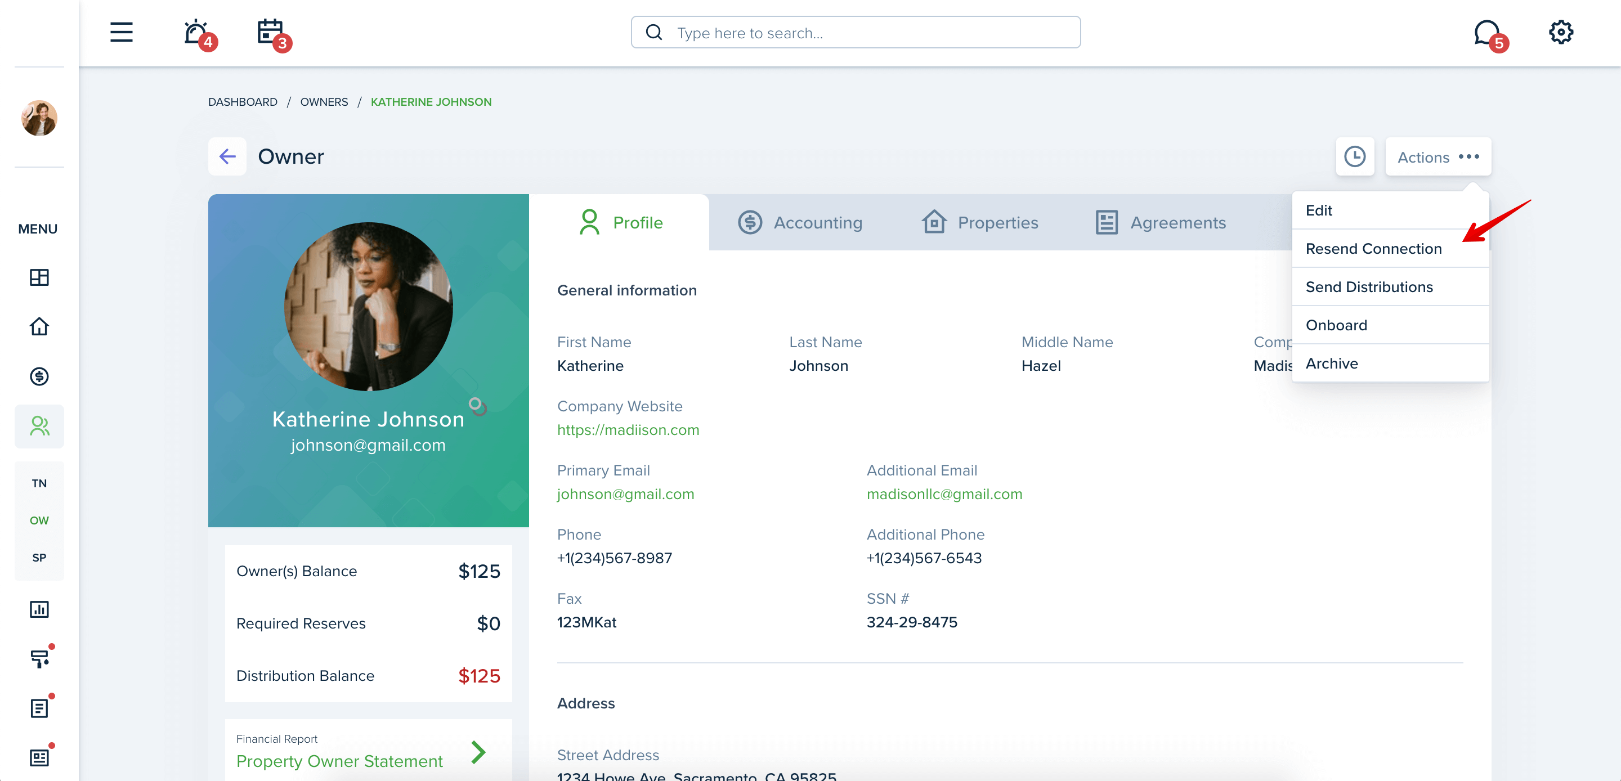1621x781 pixels.
Task: Open reports chart icon in sidebar
Action: pyautogui.click(x=39, y=609)
